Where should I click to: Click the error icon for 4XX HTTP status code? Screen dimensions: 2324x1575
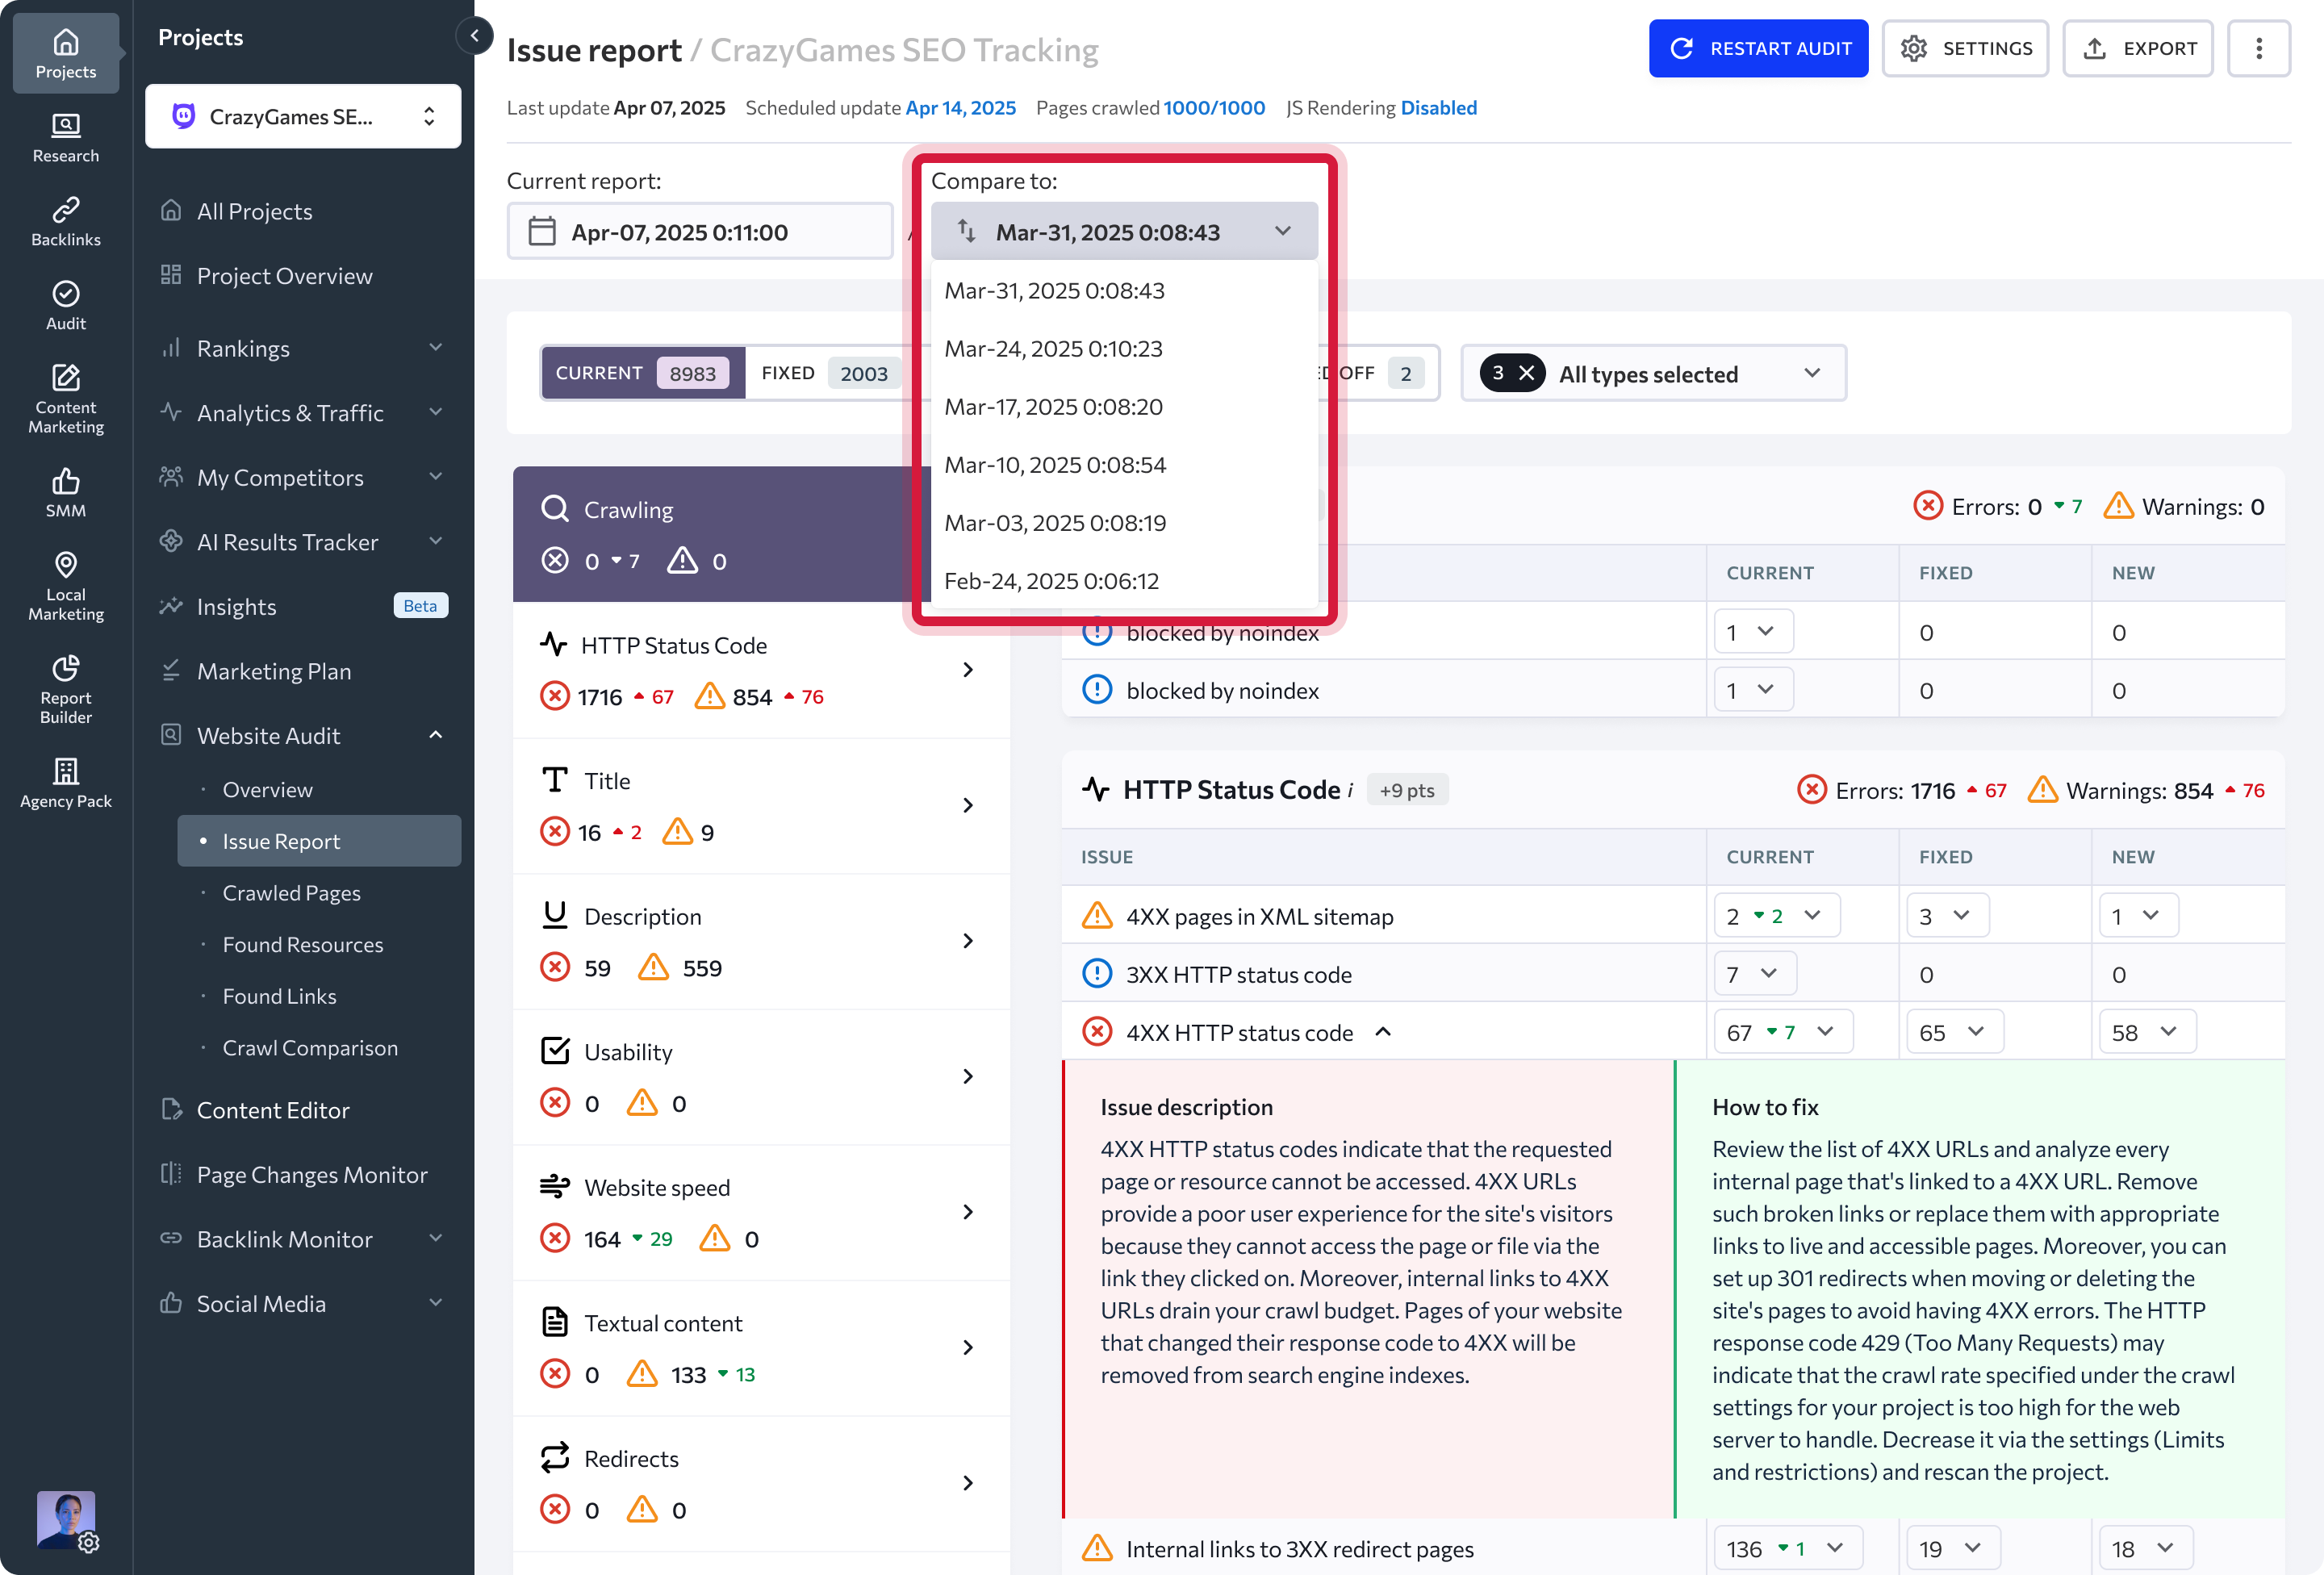1097,1032
